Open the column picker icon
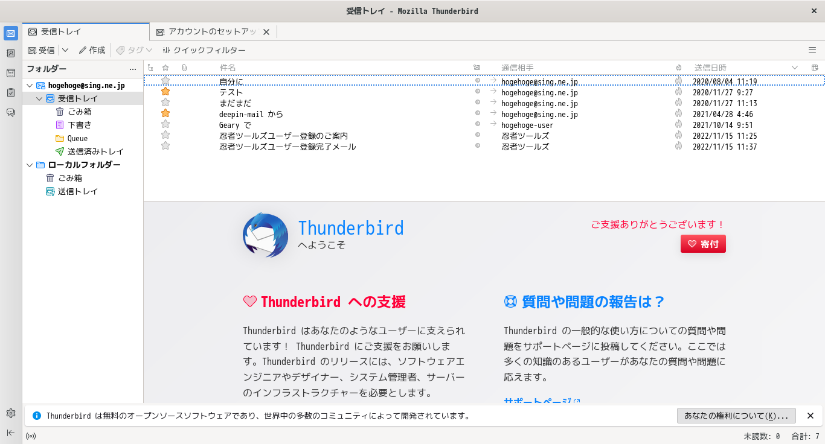The image size is (825, 444). [815, 68]
